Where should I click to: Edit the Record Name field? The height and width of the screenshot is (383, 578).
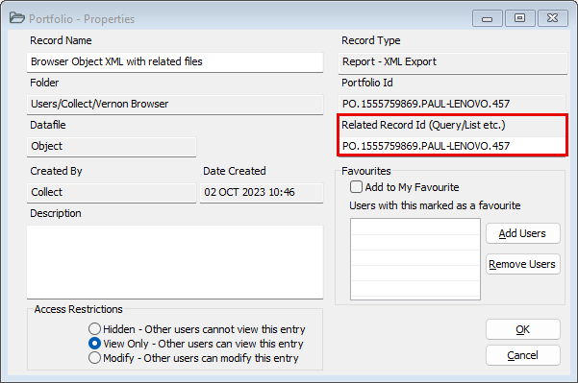(x=175, y=61)
